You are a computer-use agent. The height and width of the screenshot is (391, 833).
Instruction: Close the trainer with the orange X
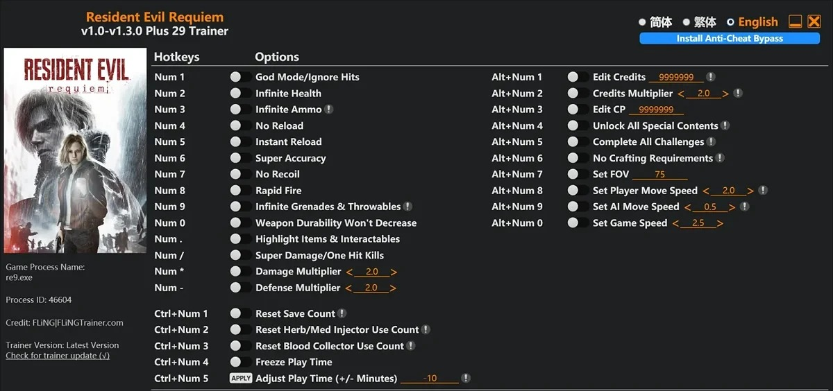point(814,22)
